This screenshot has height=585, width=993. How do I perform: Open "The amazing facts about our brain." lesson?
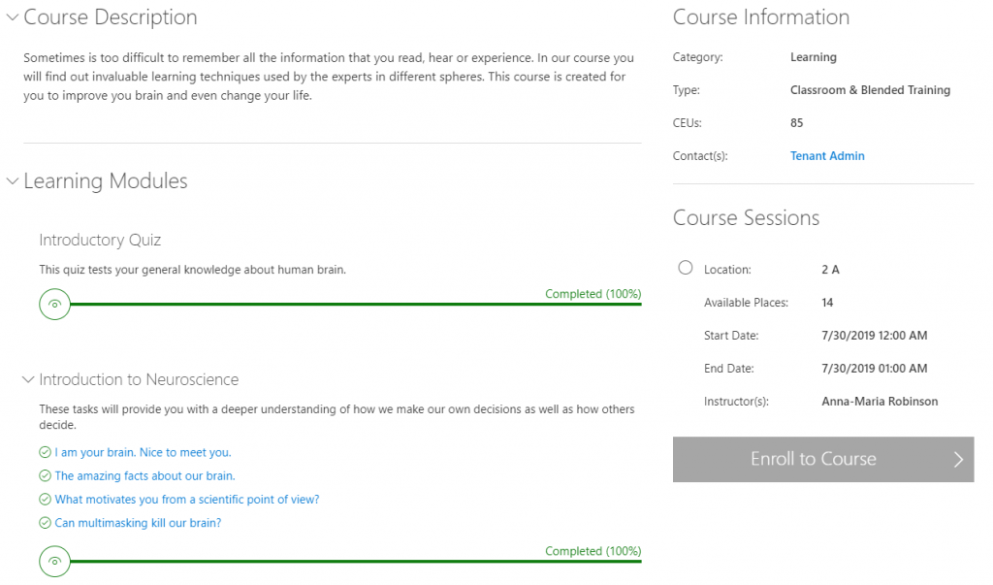pyautogui.click(x=144, y=476)
